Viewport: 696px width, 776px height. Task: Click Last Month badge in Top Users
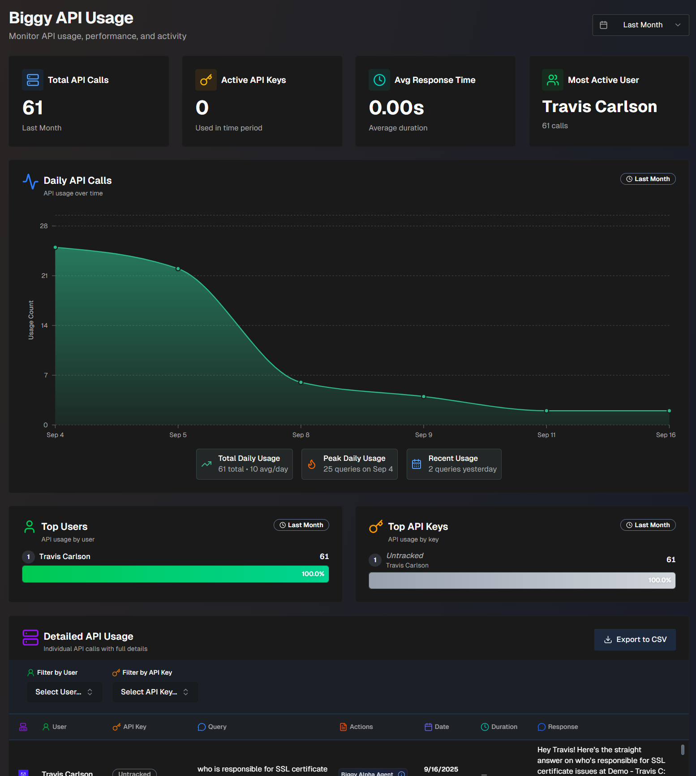tap(301, 525)
